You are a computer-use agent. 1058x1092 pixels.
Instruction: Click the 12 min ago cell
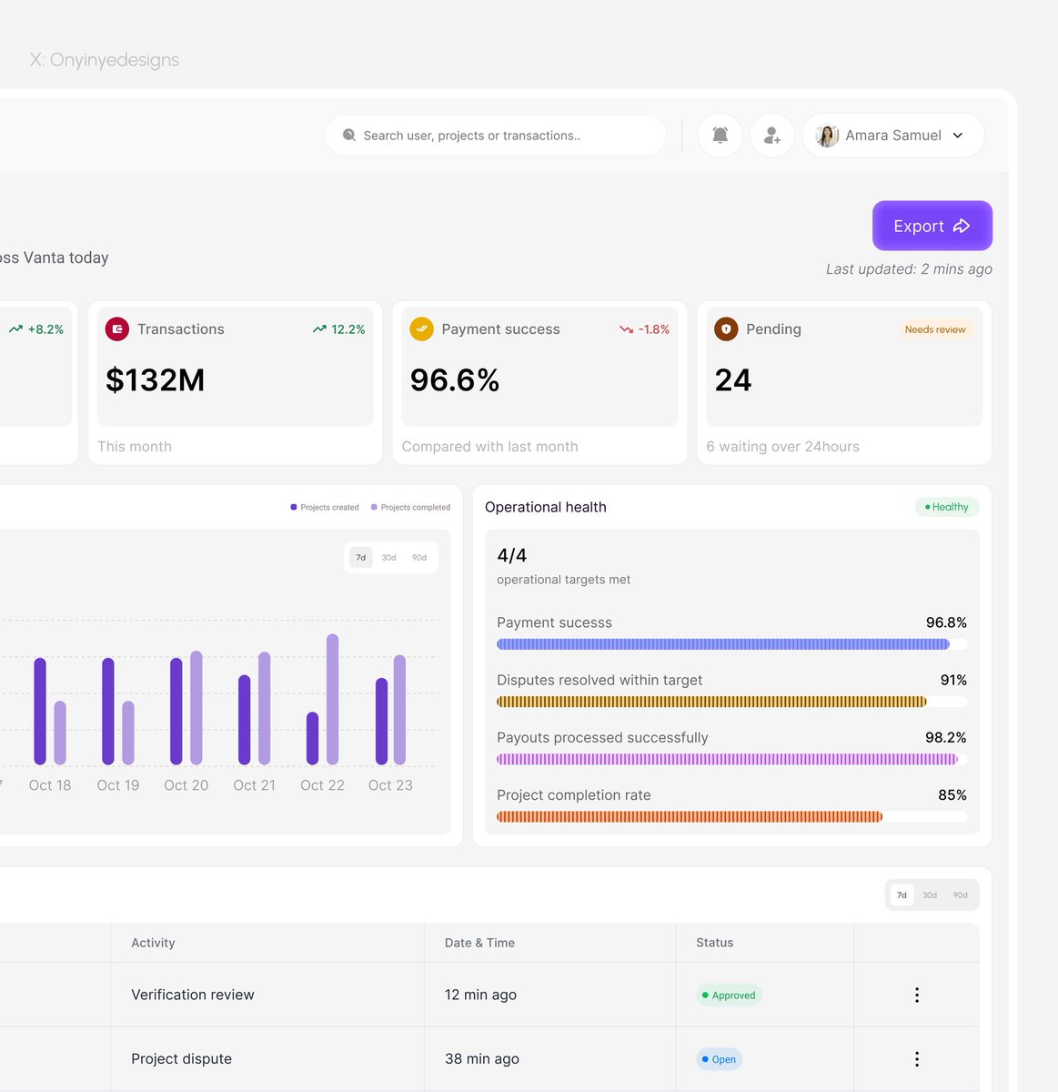[480, 995]
